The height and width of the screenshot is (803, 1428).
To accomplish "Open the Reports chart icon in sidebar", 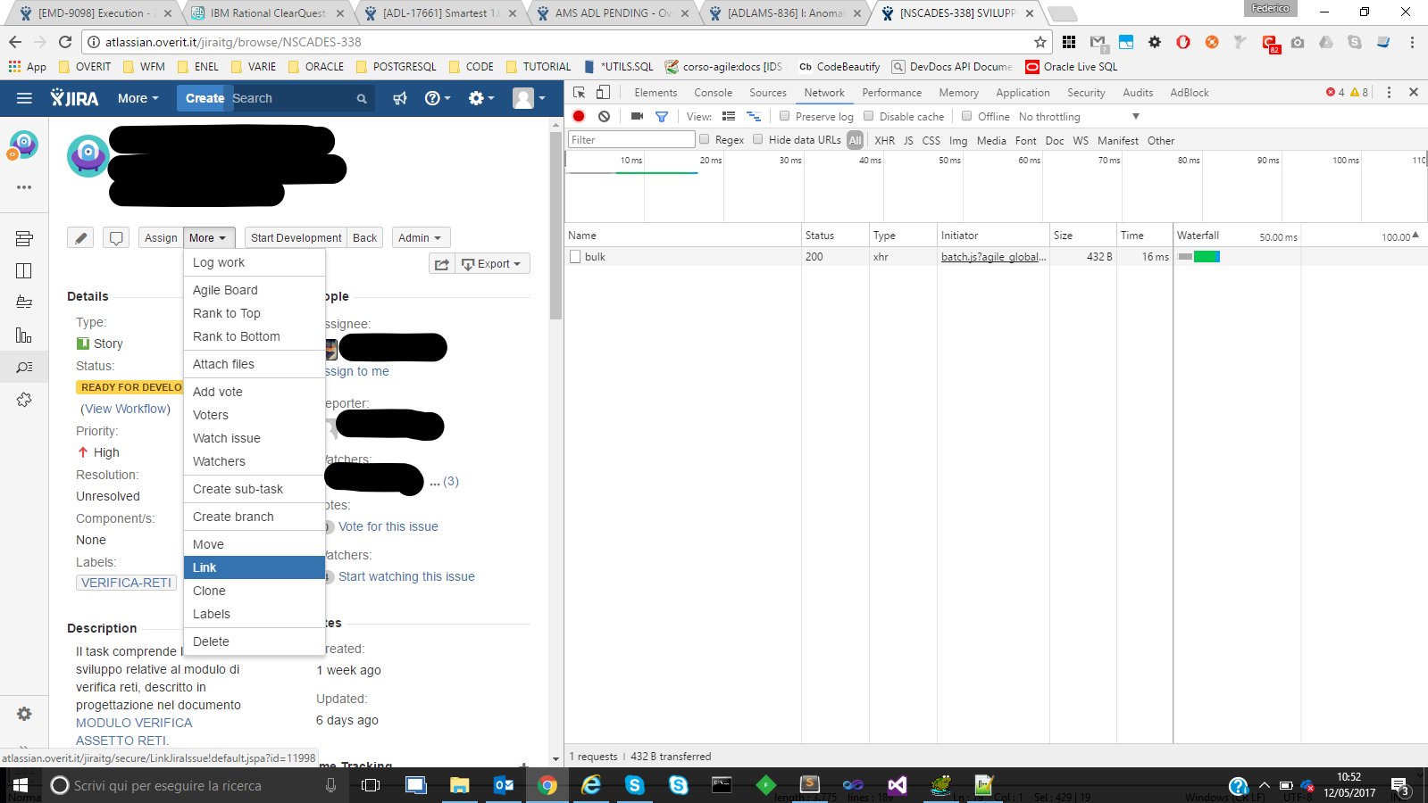I will coord(24,335).
